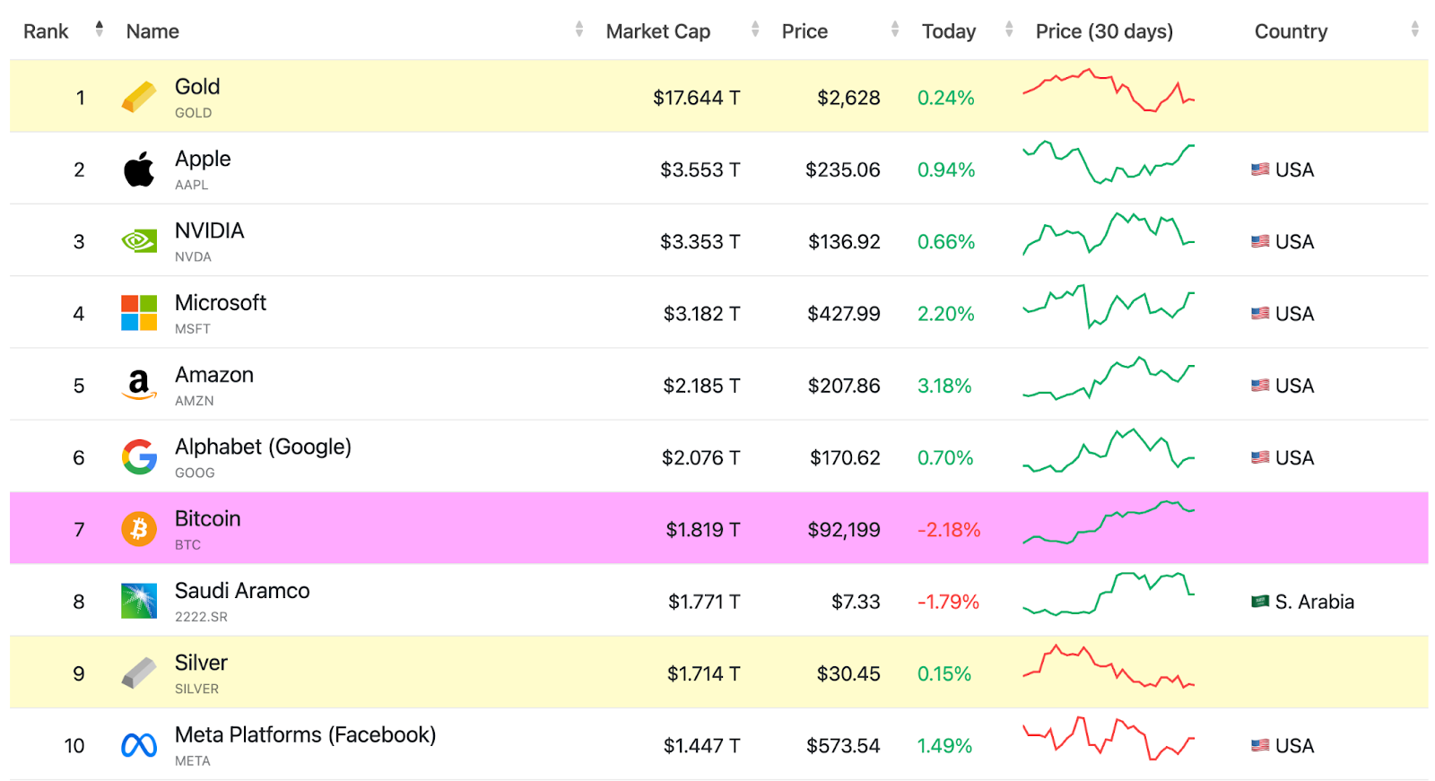Click the USA flag in Amazon row
This screenshot has width=1435, height=781.
(1260, 386)
